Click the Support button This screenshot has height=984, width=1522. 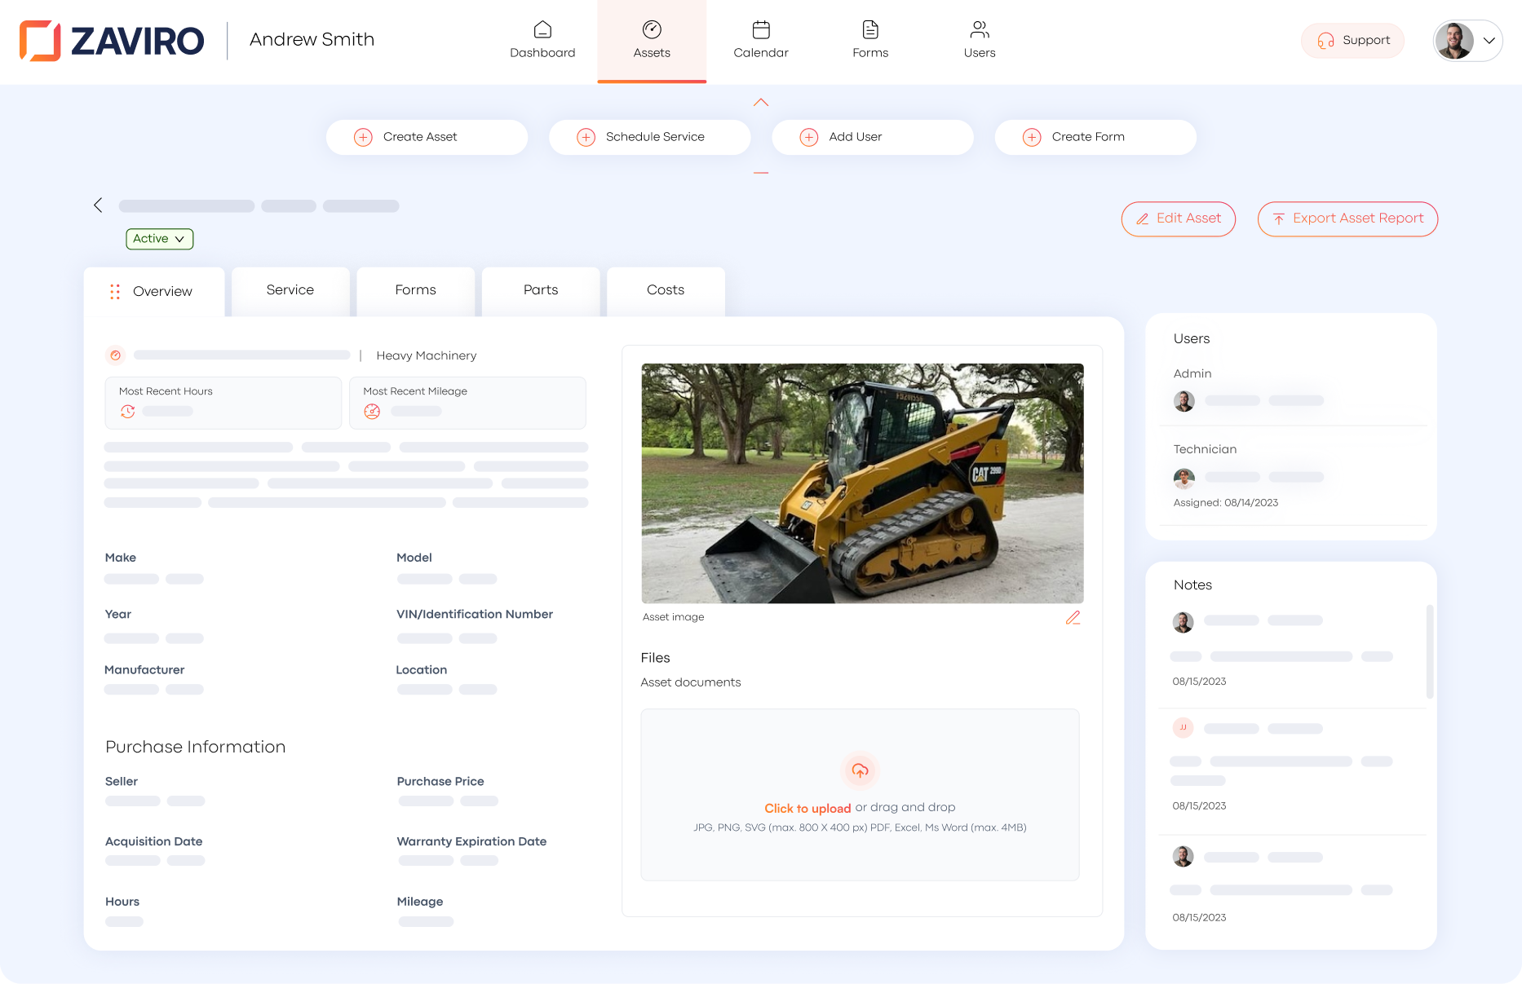coord(1352,41)
